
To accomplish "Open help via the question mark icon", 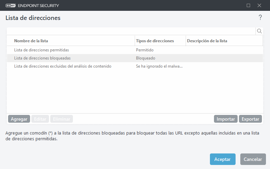I will (260, 18).
